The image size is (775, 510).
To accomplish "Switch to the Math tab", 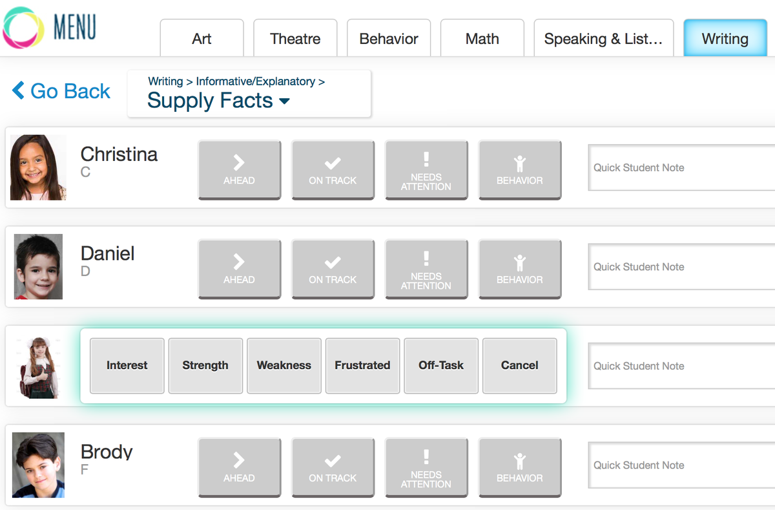I will [482, 38].
